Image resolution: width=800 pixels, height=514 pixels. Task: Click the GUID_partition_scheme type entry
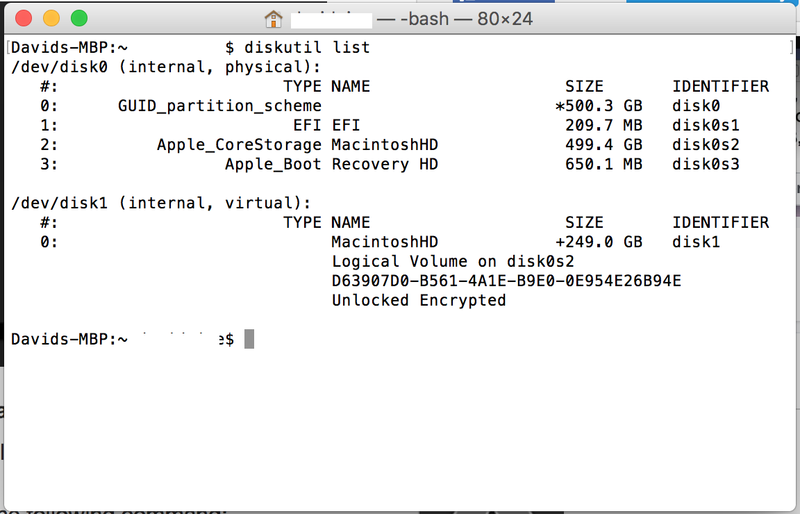(219, 106)
